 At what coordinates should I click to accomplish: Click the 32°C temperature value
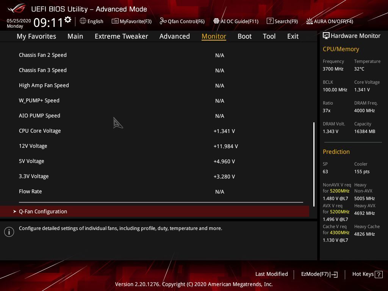[359, 69]
